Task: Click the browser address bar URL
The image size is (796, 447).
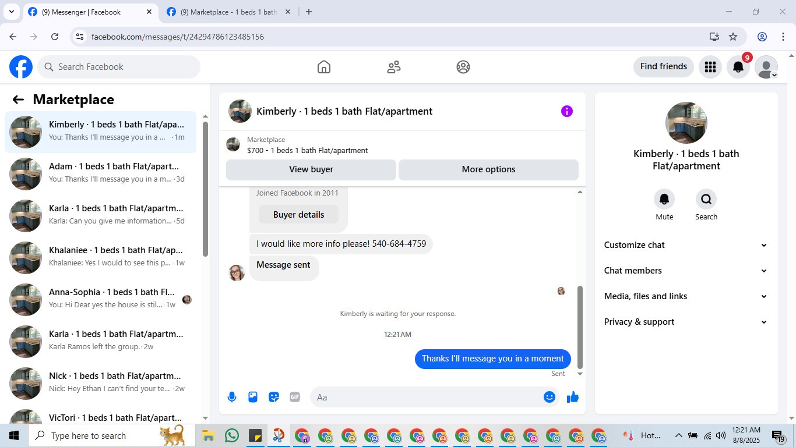Action: tap(178, 37)
